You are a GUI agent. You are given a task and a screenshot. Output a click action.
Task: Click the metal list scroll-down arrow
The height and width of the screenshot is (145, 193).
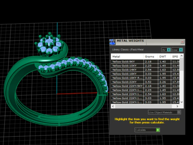[182, 102]
